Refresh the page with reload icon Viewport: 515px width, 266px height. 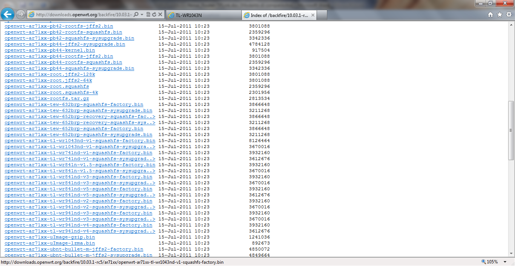pyautogui.click(x=154, y=15)
